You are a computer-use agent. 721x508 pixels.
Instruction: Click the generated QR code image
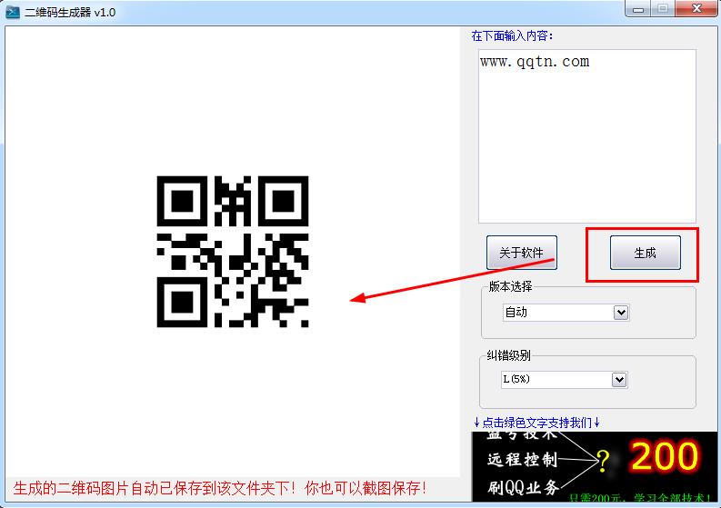pyautogui.click(x=233, y=252)
